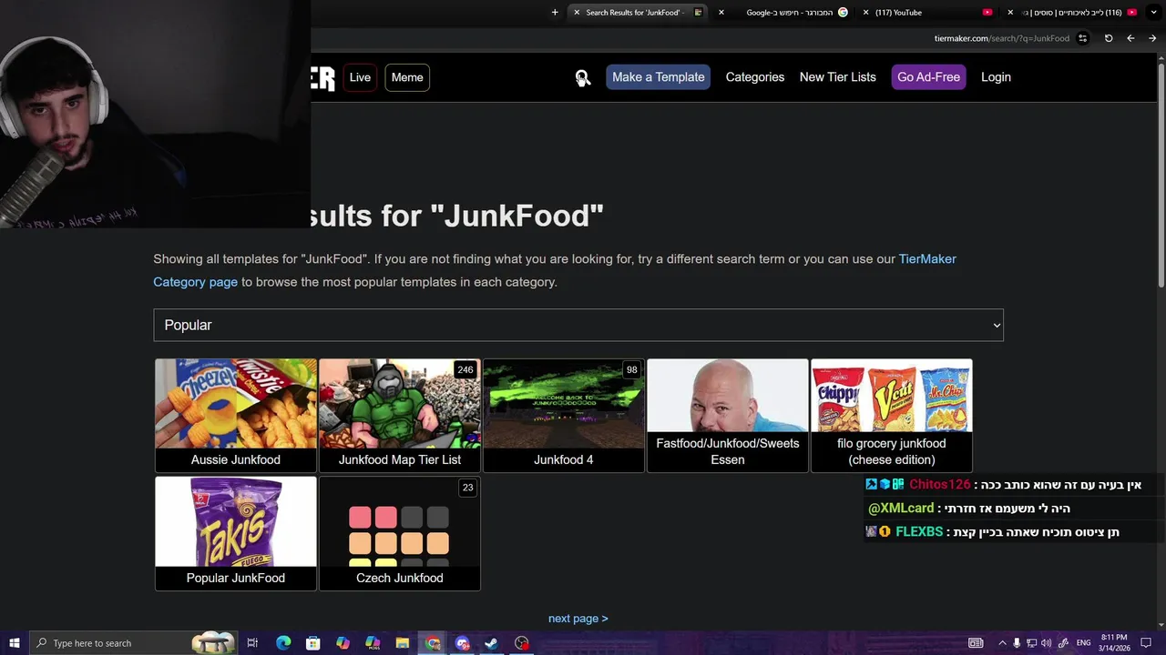The image size is (1166, 655).
Task: Open the Junkfood 4 template
Action: pos(564,416)
